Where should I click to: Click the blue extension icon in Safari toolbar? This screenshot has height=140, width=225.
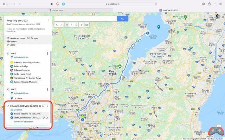63,4
